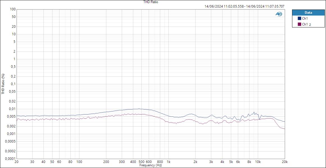Viewport: 326px width, 168px height.
Task: Click the Ch1 legend label
Action: [305, 18]
